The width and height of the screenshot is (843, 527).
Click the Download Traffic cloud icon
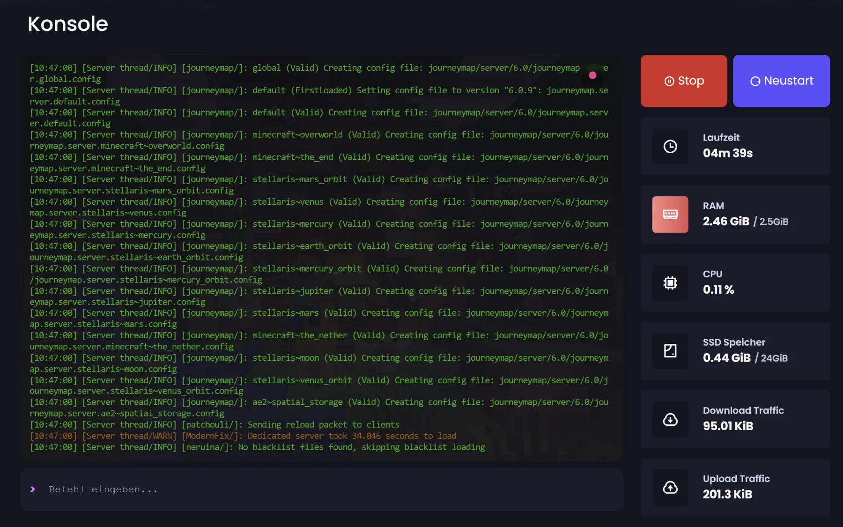tap(670, 419)
